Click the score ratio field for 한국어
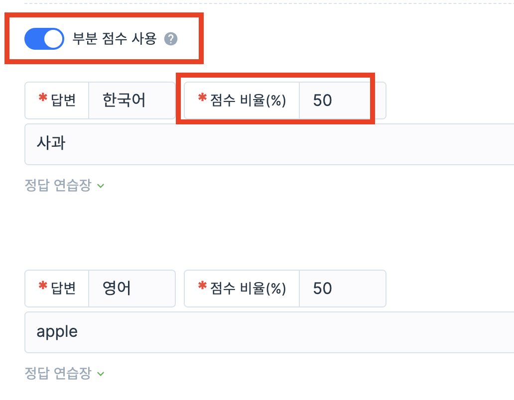 tap(342, 100)
